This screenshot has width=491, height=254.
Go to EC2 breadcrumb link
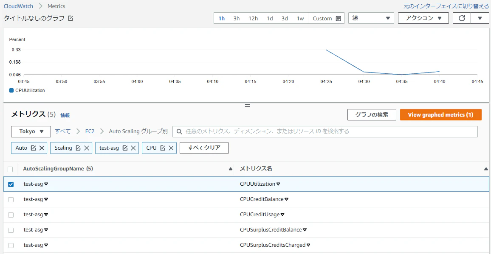(90, 131)
